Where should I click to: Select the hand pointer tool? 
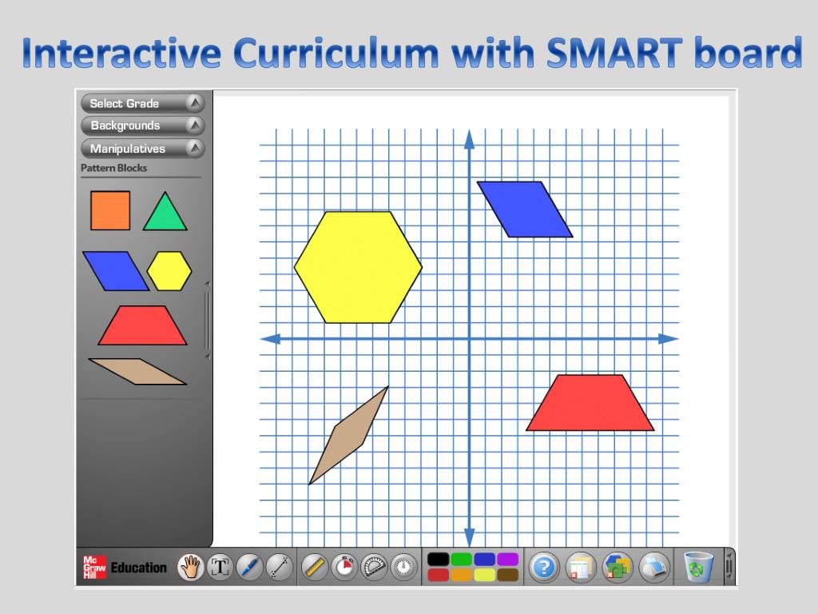coord(191,567)
